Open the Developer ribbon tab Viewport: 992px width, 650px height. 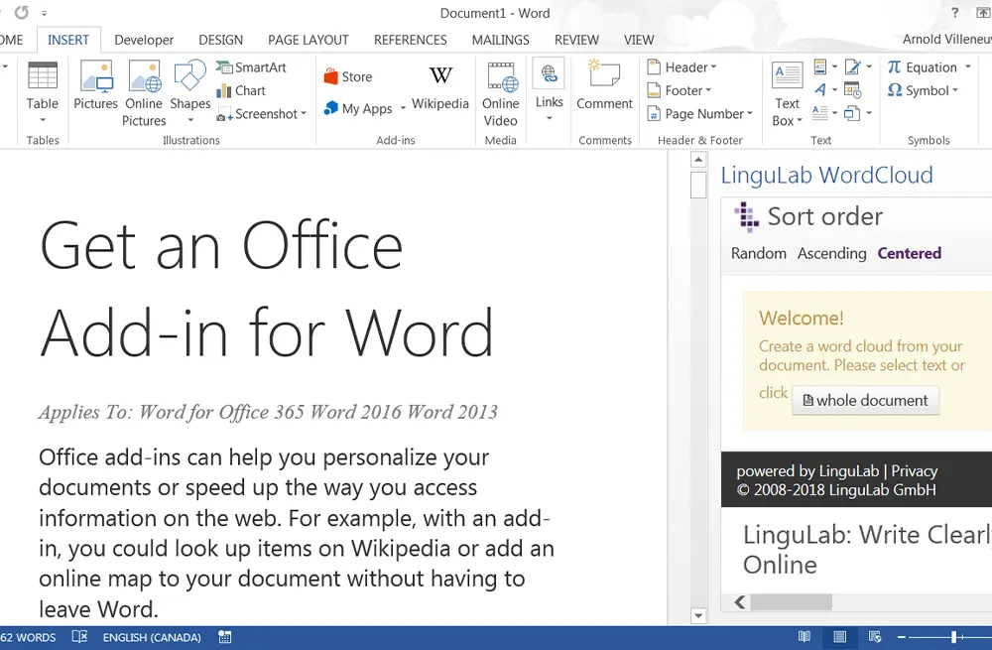[144, 40]
